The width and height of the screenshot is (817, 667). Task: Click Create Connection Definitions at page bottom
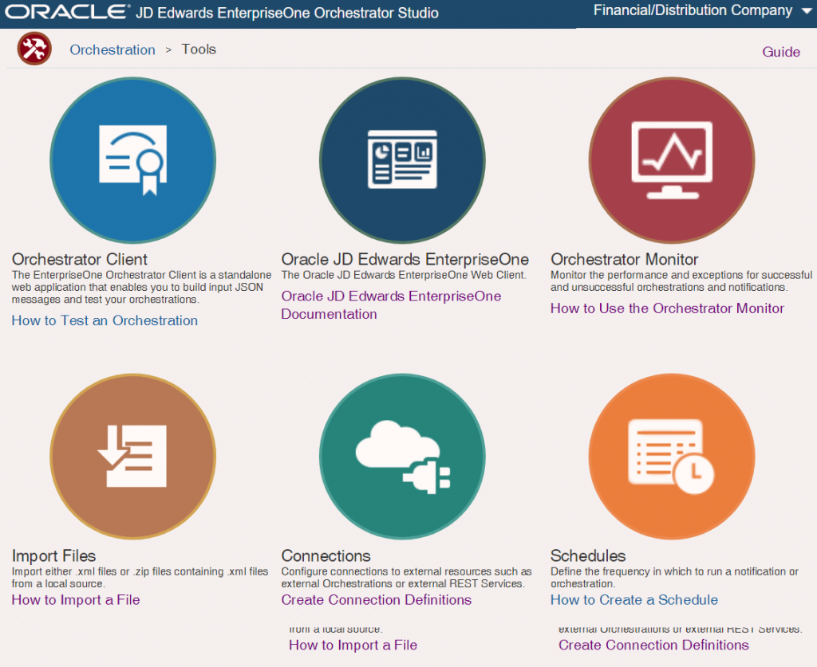[x=653, y=645]
